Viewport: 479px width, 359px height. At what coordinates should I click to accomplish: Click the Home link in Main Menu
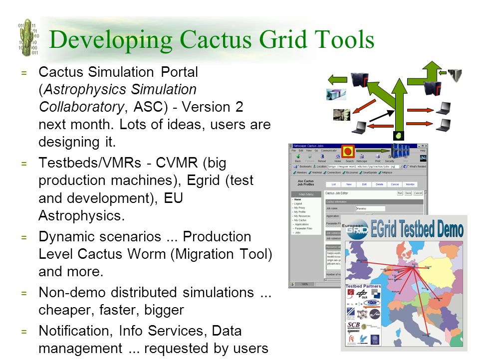tap(297, 199)
